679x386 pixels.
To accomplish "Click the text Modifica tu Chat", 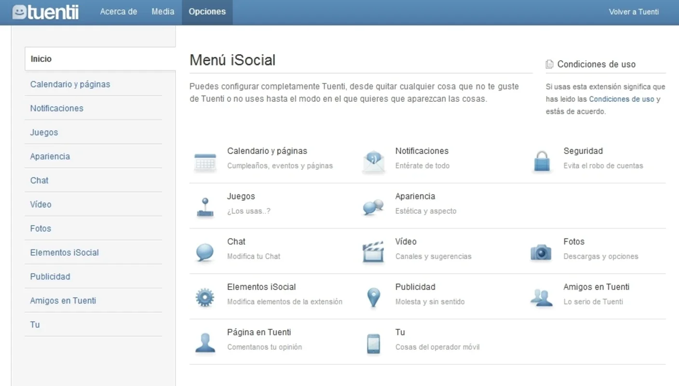I will pos(254,256).
